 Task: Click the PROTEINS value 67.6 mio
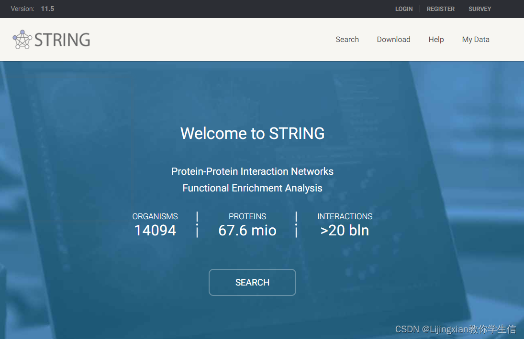coord(247,230)
